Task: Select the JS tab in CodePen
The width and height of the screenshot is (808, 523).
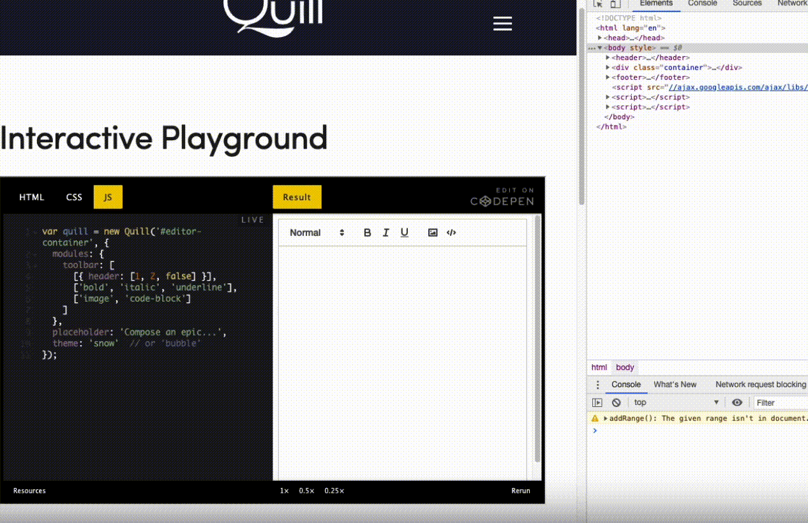Action: pos(108,197)
